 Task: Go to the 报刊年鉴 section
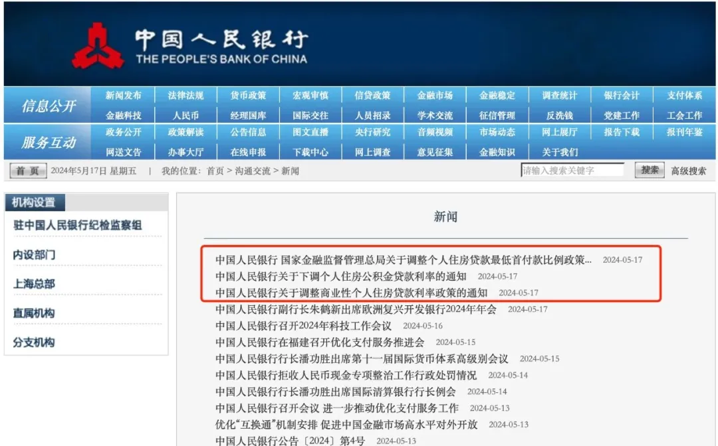684,132
